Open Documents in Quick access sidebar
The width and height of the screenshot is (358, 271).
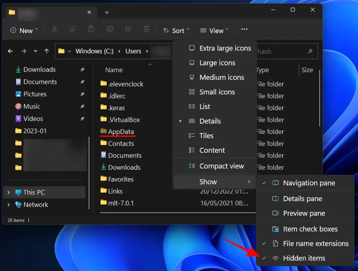[x=36, y=82]
